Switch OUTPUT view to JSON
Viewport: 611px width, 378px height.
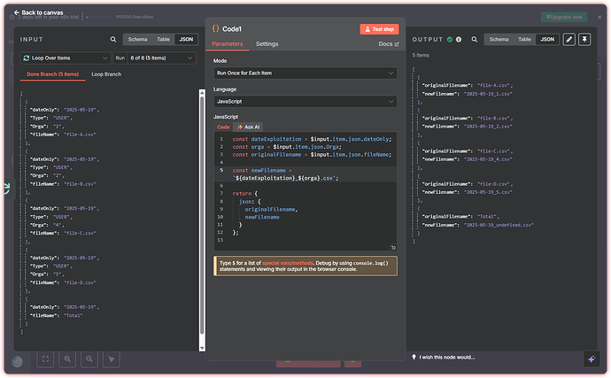click(547, 39)
